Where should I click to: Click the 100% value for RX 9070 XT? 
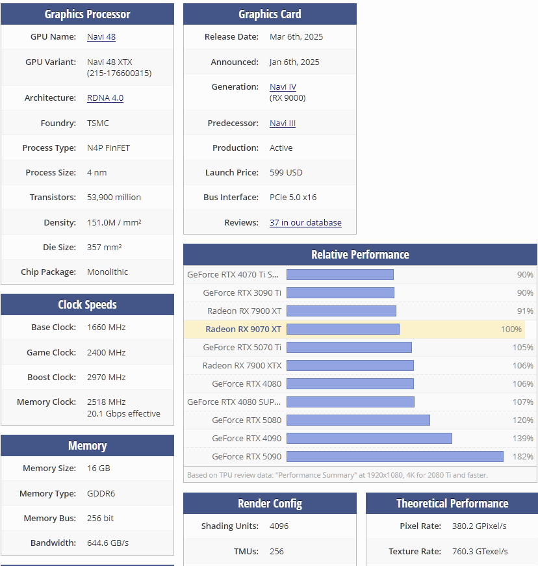[511, 329]
